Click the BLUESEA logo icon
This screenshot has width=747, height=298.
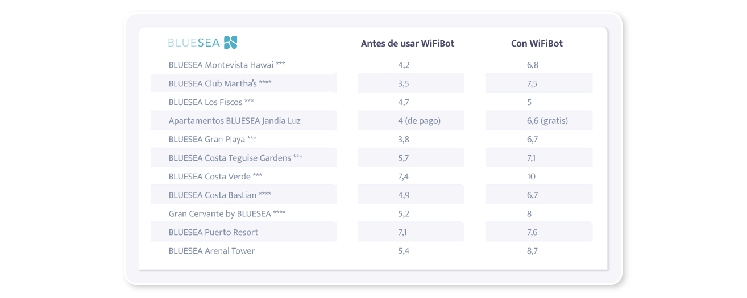pyautogui.click(x=231, y=43)
